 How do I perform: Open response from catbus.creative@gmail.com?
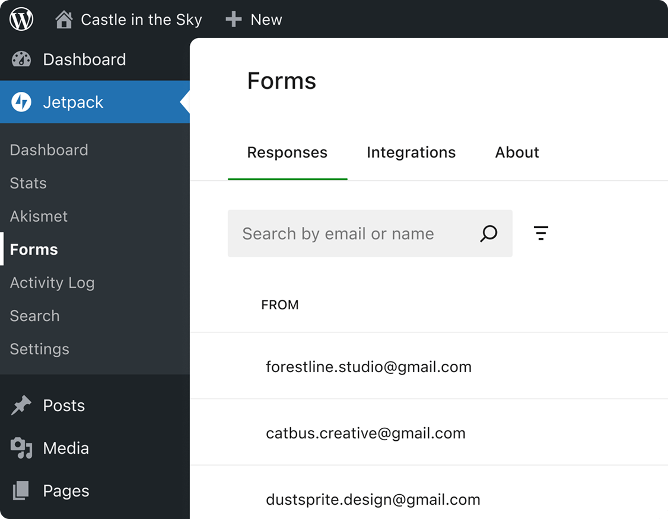365,433
